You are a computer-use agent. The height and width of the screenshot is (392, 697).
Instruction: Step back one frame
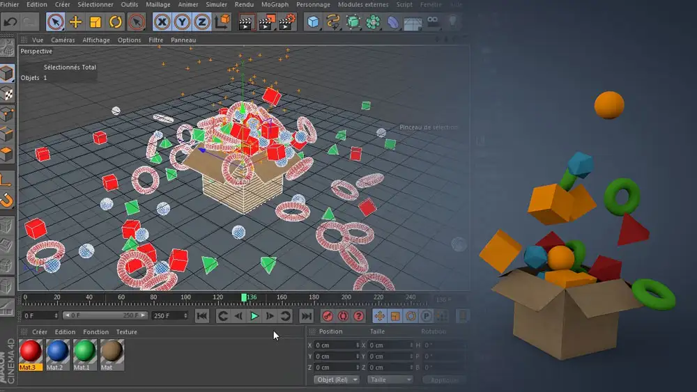(x=238, y=316)
